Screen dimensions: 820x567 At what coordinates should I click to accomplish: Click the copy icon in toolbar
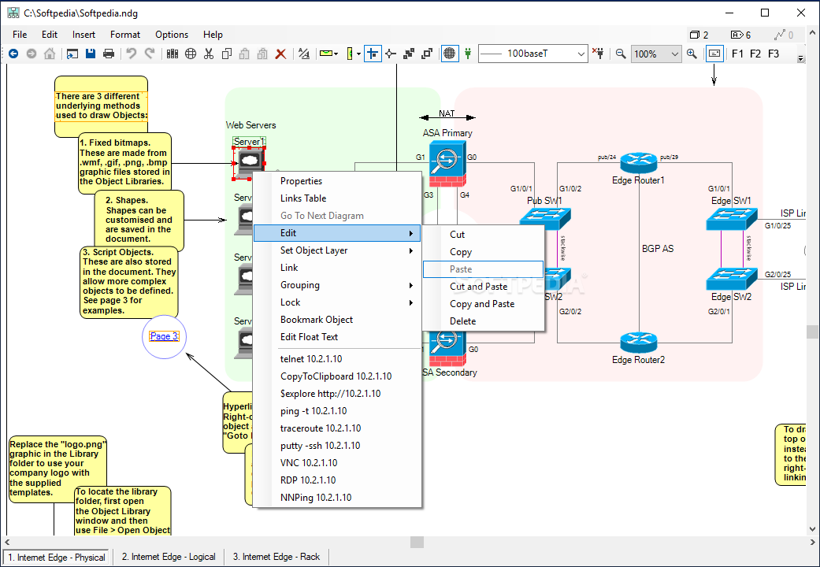click(x=226, y=54)
